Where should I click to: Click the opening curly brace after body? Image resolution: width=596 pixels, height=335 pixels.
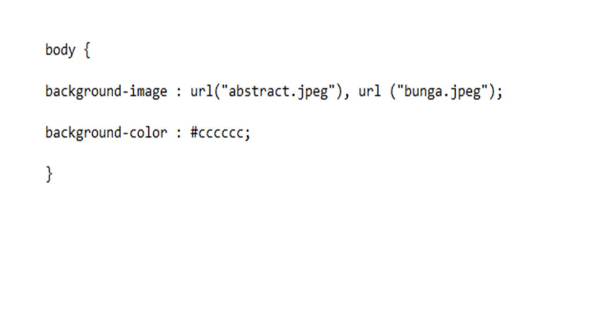tap(87, 50)
